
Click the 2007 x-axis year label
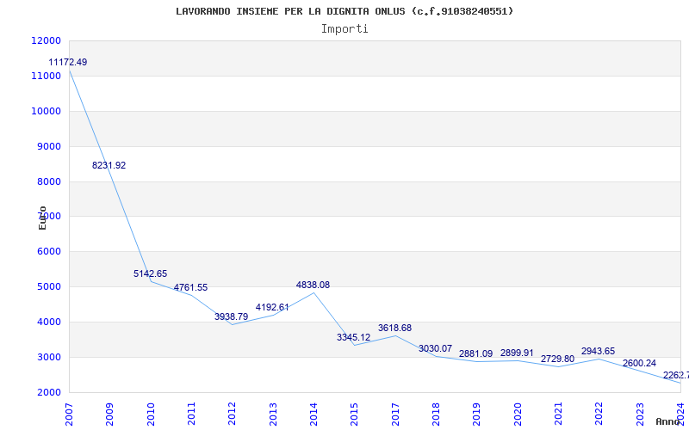tap(69, 415)
